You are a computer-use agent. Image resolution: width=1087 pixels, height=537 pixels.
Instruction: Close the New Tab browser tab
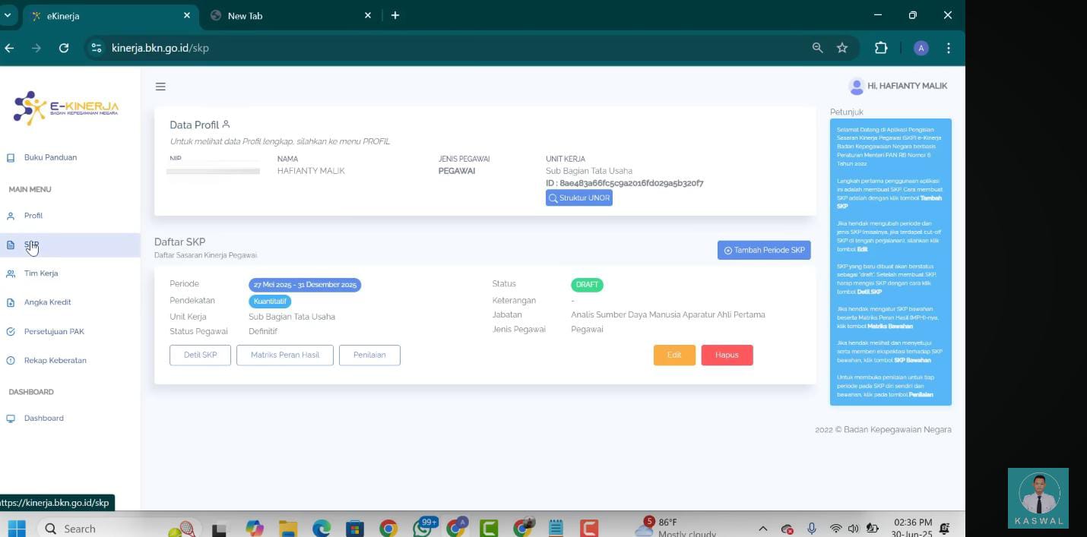(368, 15)
